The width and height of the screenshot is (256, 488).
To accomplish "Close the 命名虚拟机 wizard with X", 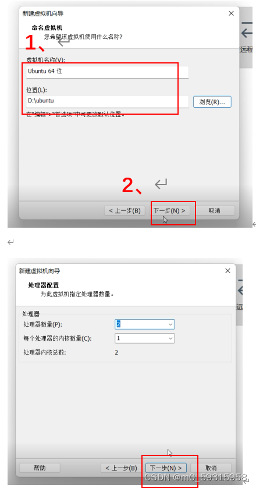I will (231, 13).
